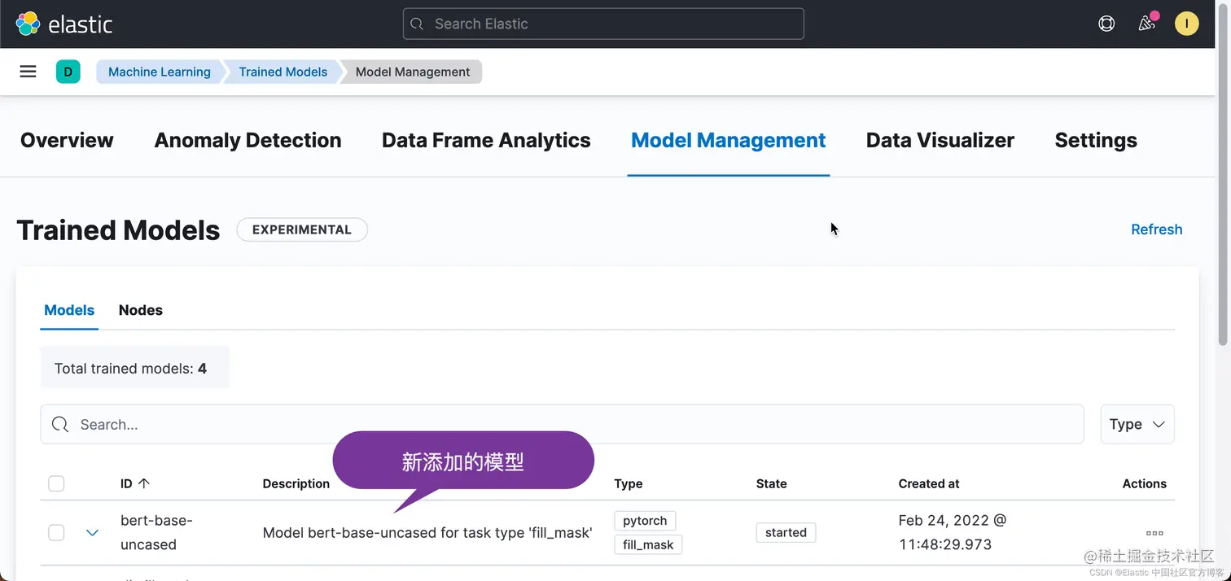1231x581 pixels.
Task: Switch to the Anomaly Detection tab
Action: 248,140
